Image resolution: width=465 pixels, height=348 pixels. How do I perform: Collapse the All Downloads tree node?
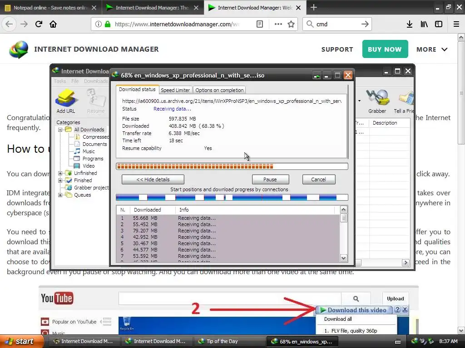60,130
